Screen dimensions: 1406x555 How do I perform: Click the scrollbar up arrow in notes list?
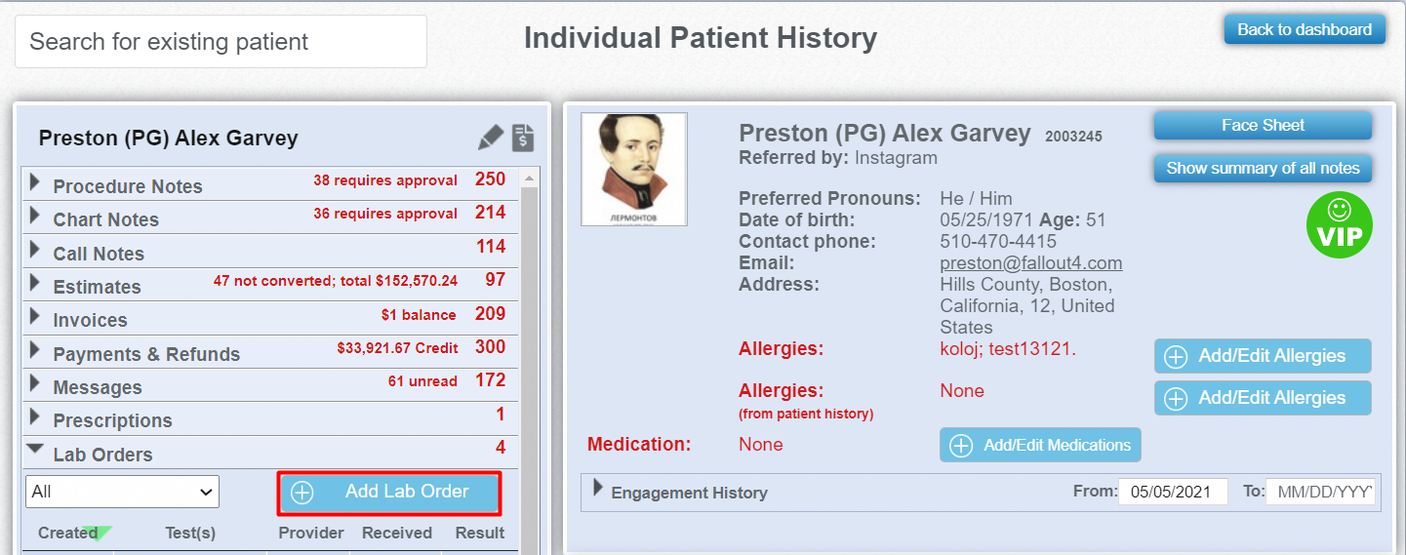529,178
